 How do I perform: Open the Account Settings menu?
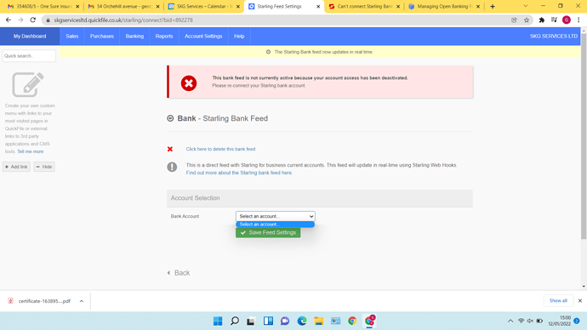203,37
